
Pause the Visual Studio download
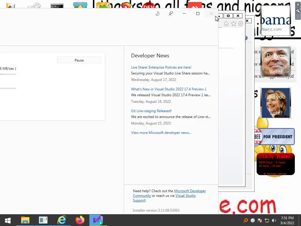coord(79,60)
